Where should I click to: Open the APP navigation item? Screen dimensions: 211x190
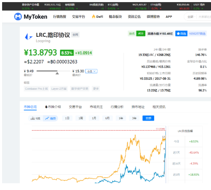click(169, 17)
